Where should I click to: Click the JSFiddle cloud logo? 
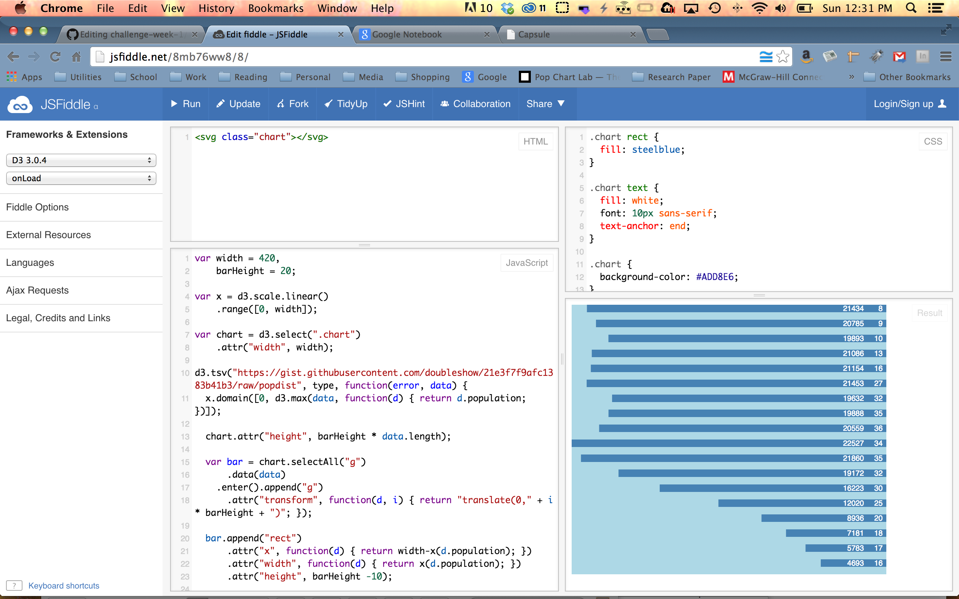20,104
